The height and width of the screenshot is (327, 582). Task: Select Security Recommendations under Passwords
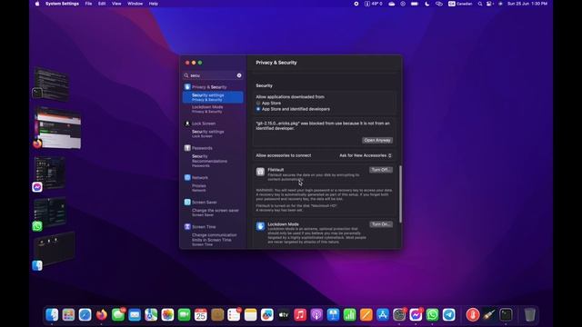213,161
